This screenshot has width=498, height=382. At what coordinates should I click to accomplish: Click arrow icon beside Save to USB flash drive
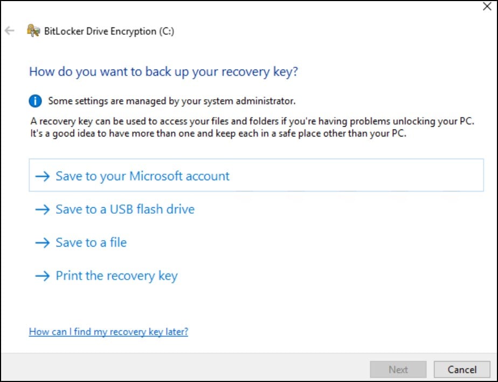[42, 209]
